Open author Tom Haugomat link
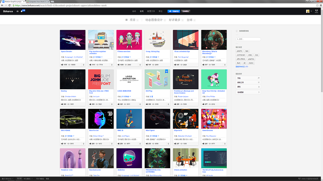The width and height of the screenshot is (323, 181). [183, 57]
